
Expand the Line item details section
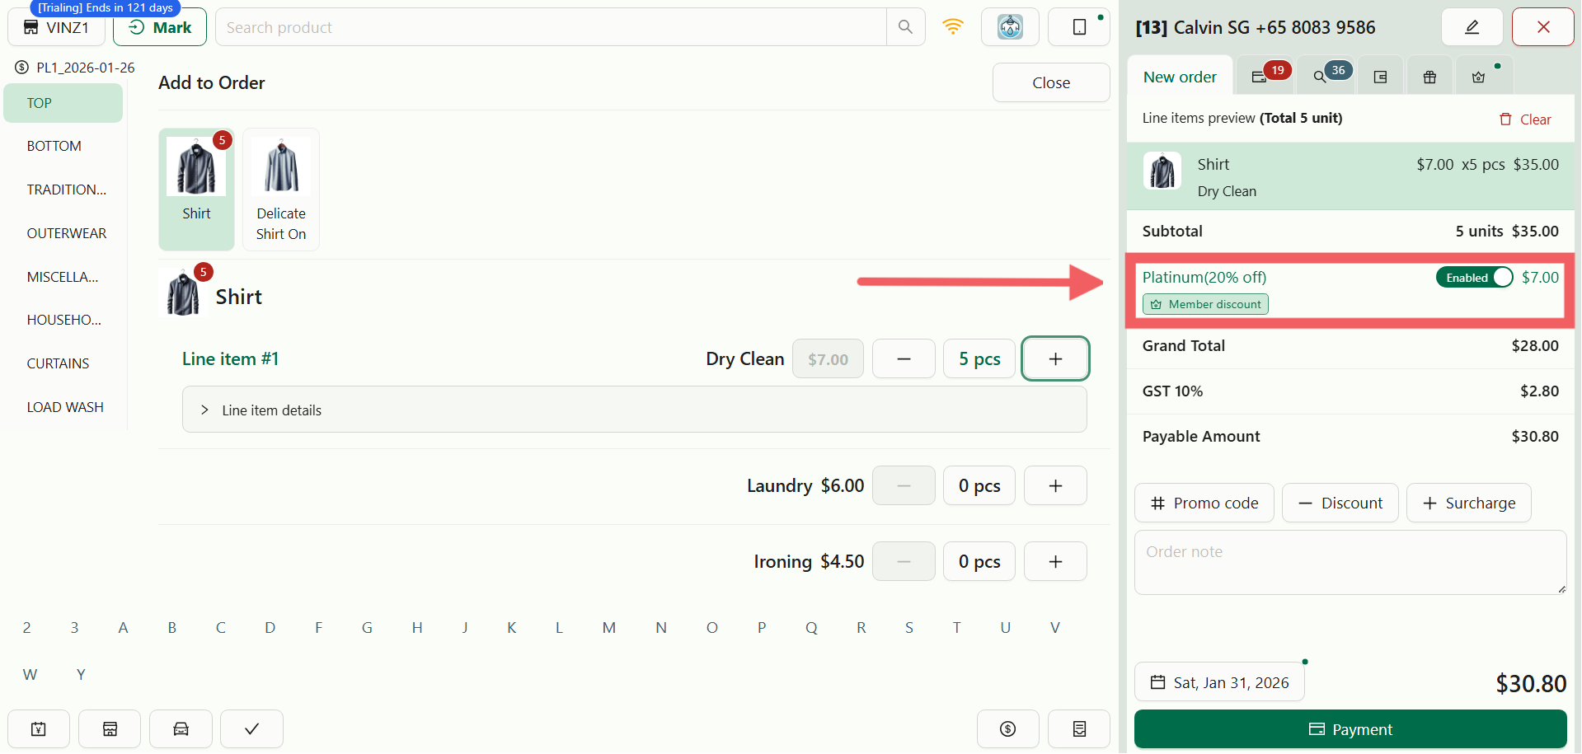(x=634, y=410)
